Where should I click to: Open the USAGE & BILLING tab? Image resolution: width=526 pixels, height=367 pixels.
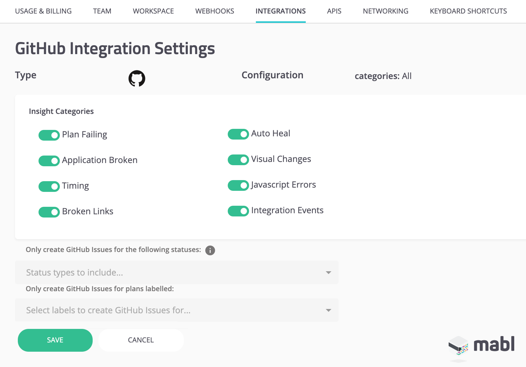43,11
